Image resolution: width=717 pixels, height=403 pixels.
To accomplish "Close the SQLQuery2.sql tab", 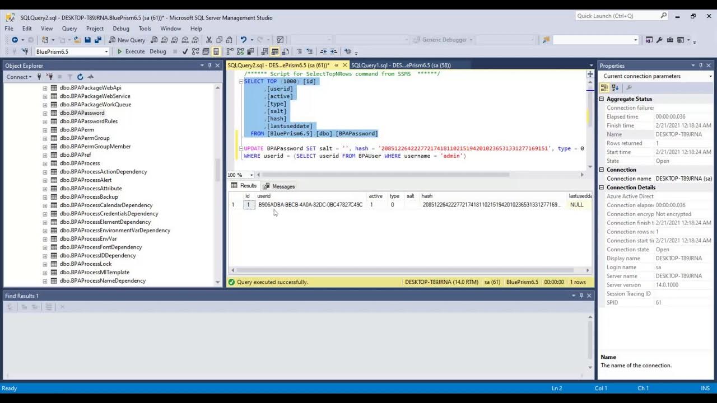I will tap(344, 65).
